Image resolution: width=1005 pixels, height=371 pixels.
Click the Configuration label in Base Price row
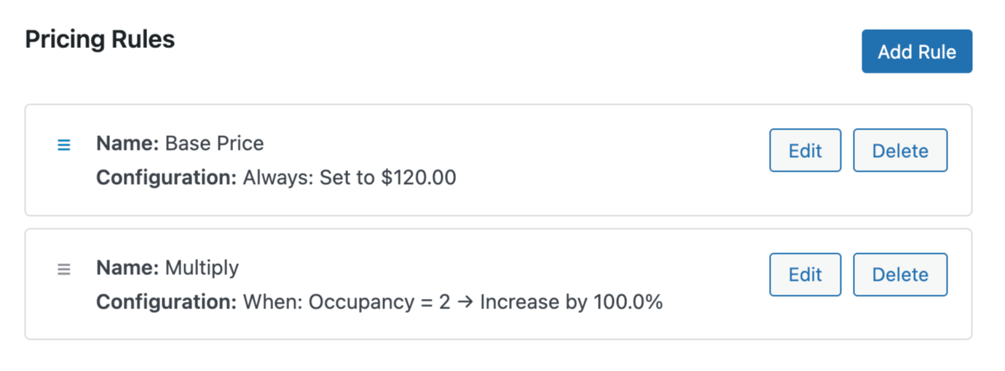166,177
